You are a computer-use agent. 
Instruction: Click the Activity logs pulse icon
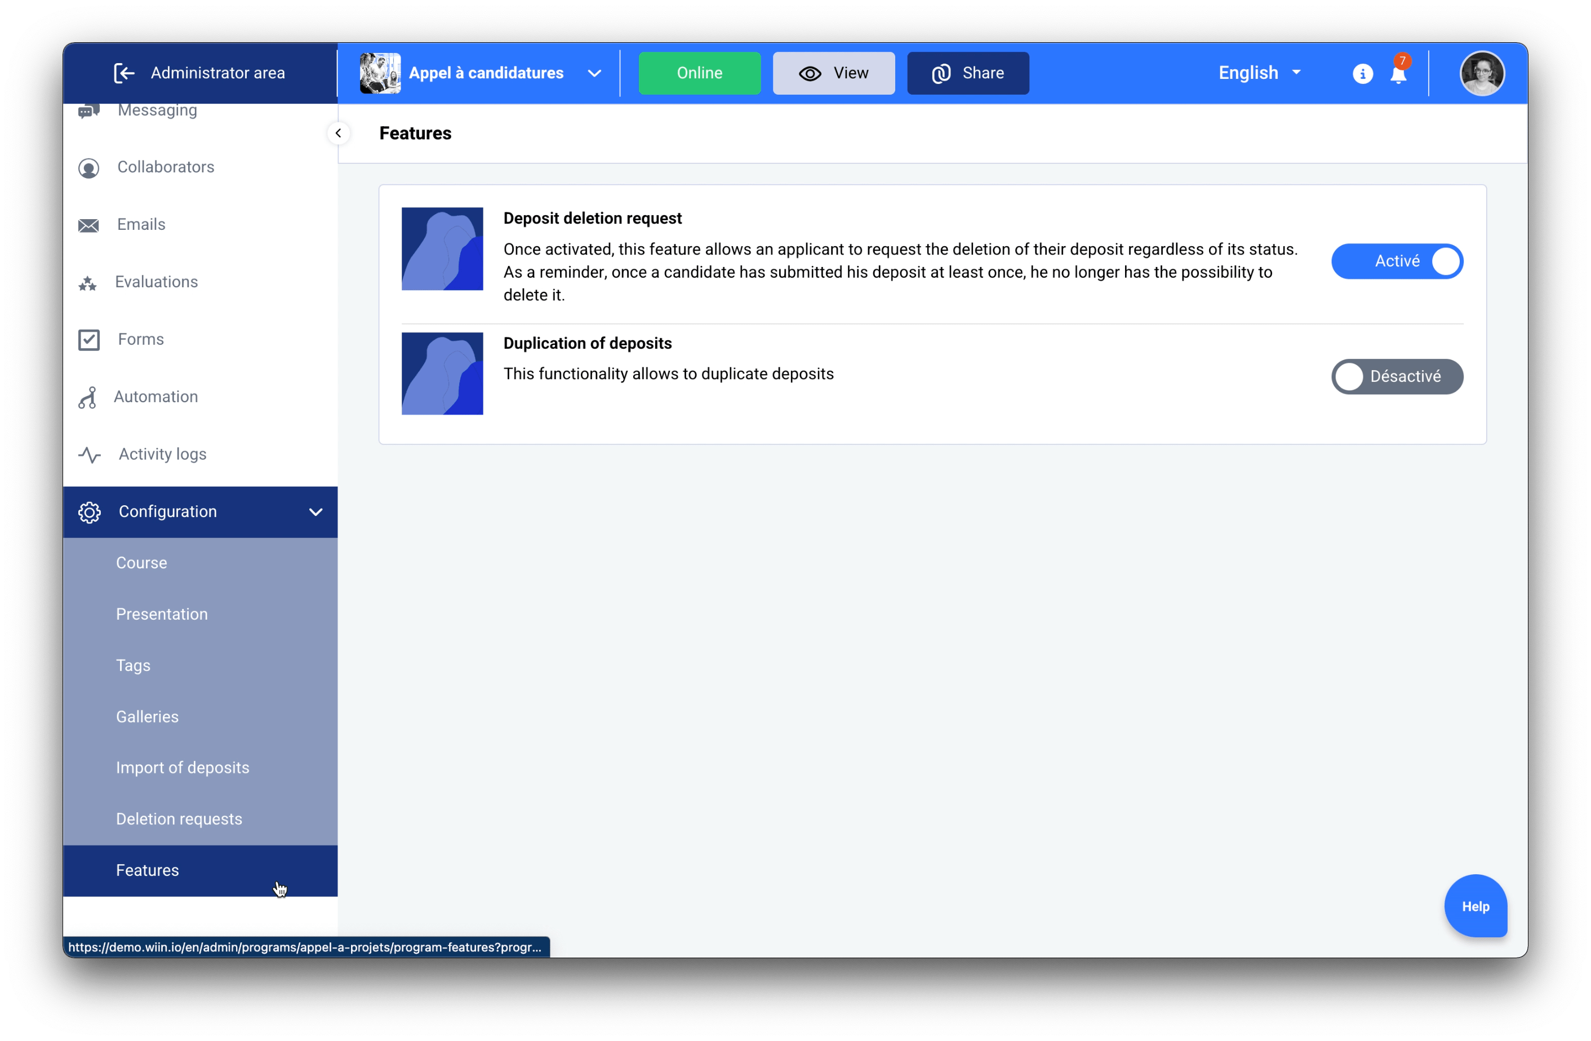tap(90, 455)
